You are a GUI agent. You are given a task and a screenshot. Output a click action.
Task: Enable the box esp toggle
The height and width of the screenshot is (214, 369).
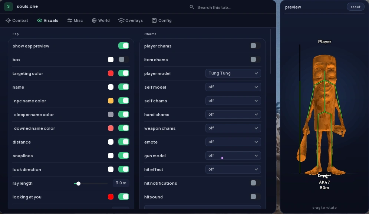coord(123,59)
